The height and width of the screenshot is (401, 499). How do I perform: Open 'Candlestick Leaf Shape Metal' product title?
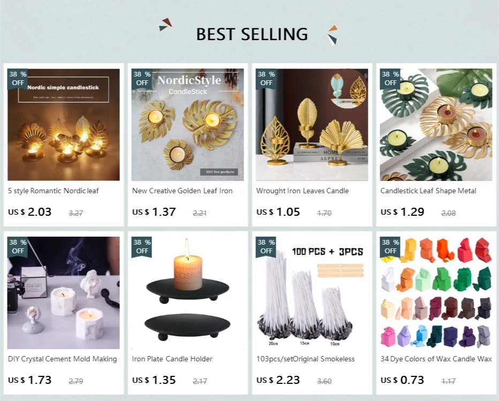pos(428,191)
